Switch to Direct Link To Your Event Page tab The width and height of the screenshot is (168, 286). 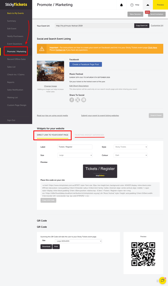coord(52,135)
